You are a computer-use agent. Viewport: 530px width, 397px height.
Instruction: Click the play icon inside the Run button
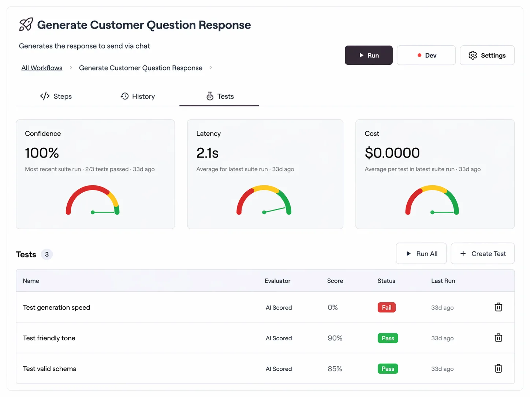361,55
